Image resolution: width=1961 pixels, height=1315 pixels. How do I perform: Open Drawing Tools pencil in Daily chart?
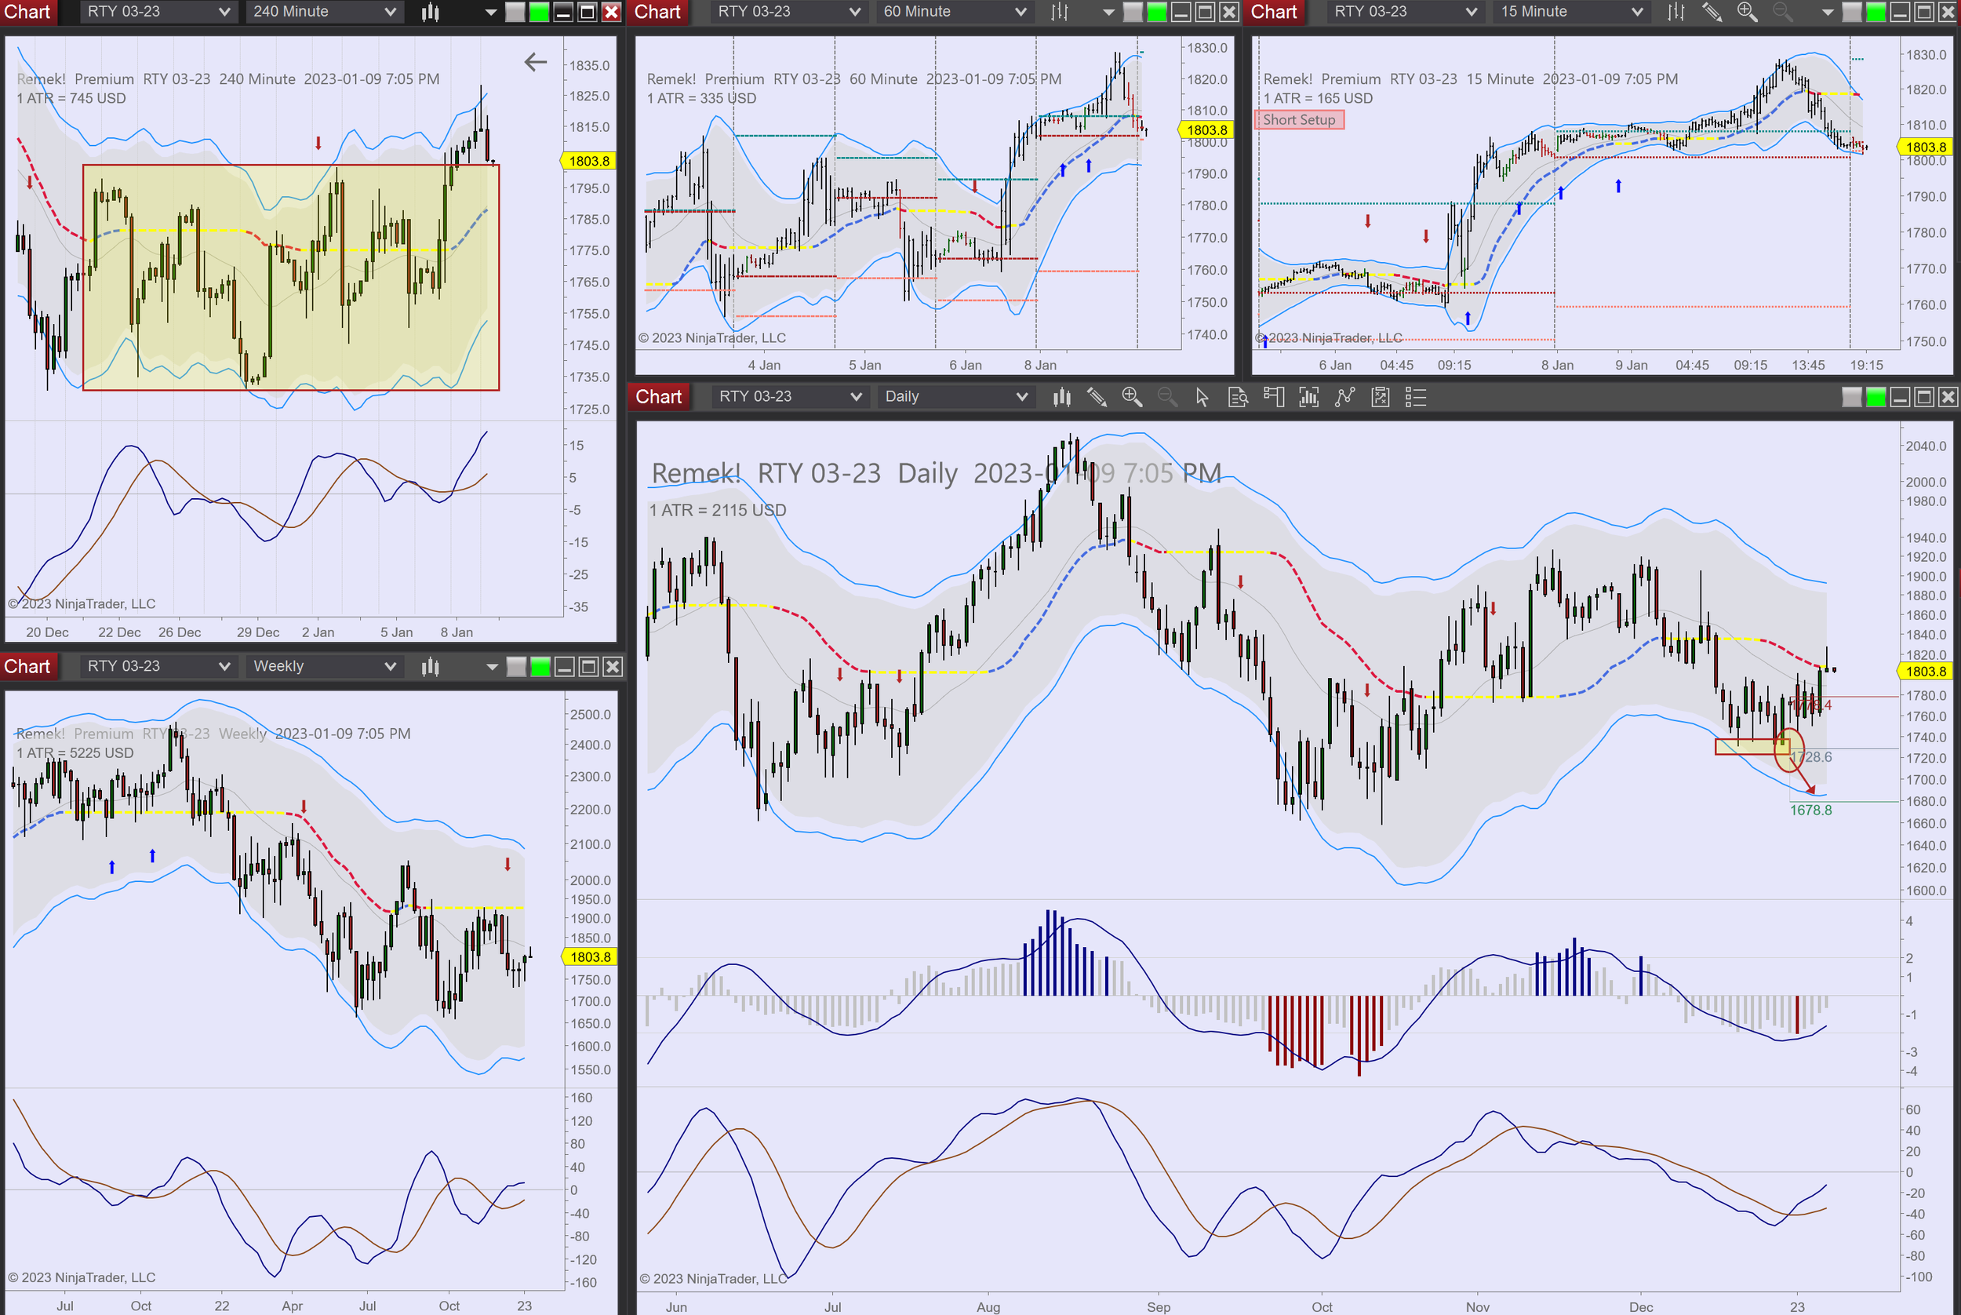1097,397
